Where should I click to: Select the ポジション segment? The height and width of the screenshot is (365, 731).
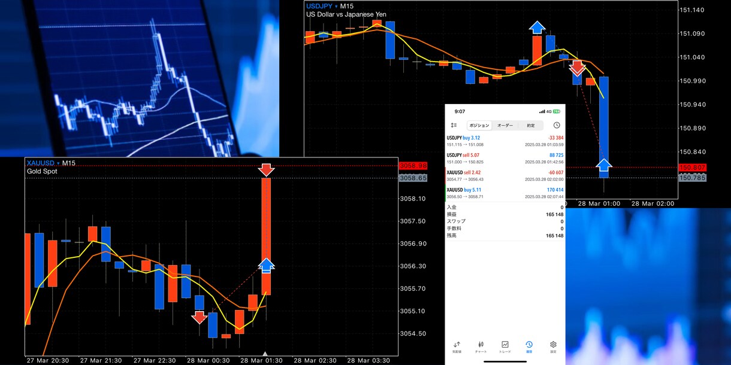coord(479,126)
